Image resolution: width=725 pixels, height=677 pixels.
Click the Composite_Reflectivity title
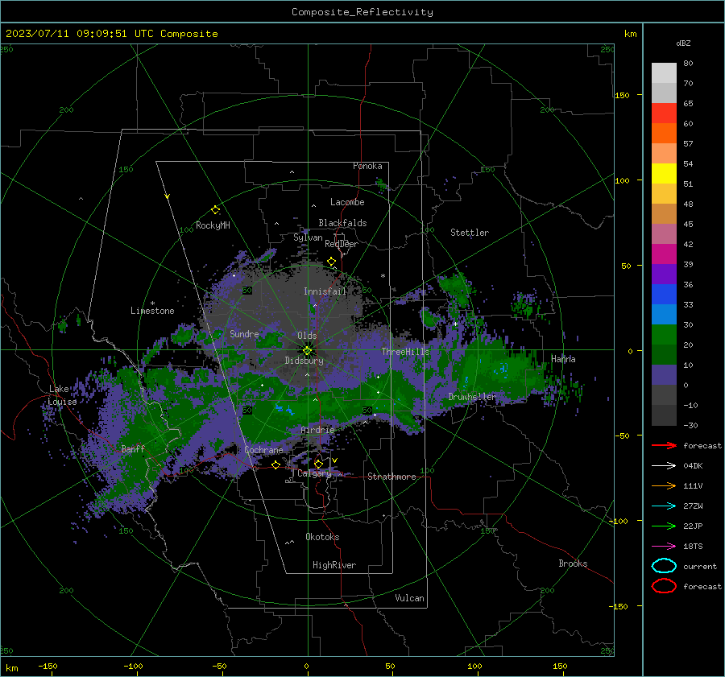coord(362,12)
